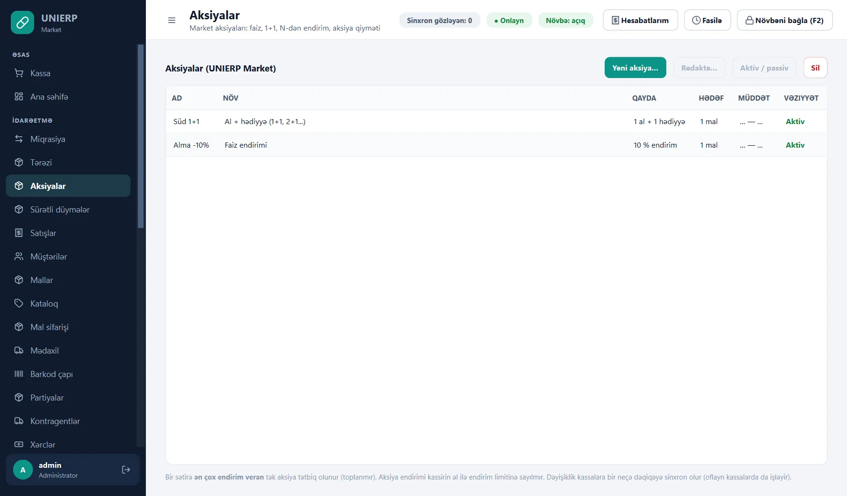
Task: Click the Barkod çapı barcode icon
Action: tap(19, 374)
